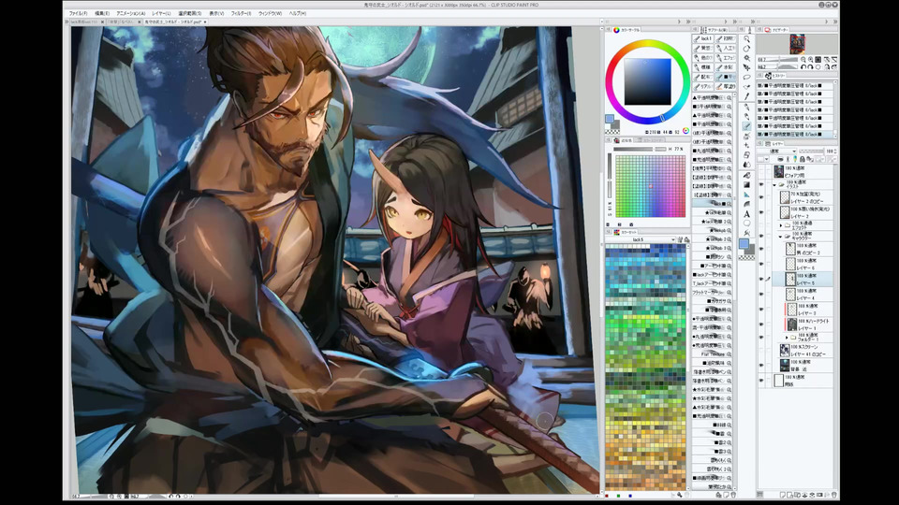Click zoom in icon in Navigator panel

(811, 60)
